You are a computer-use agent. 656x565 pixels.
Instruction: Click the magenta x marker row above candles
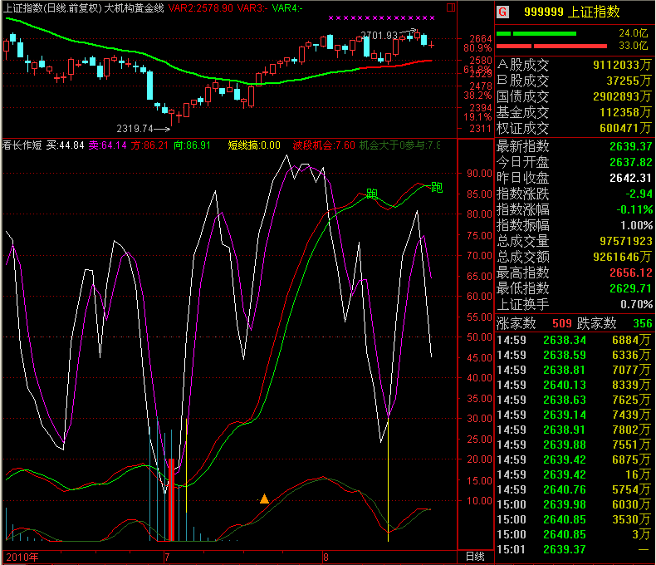coord(381,17)
